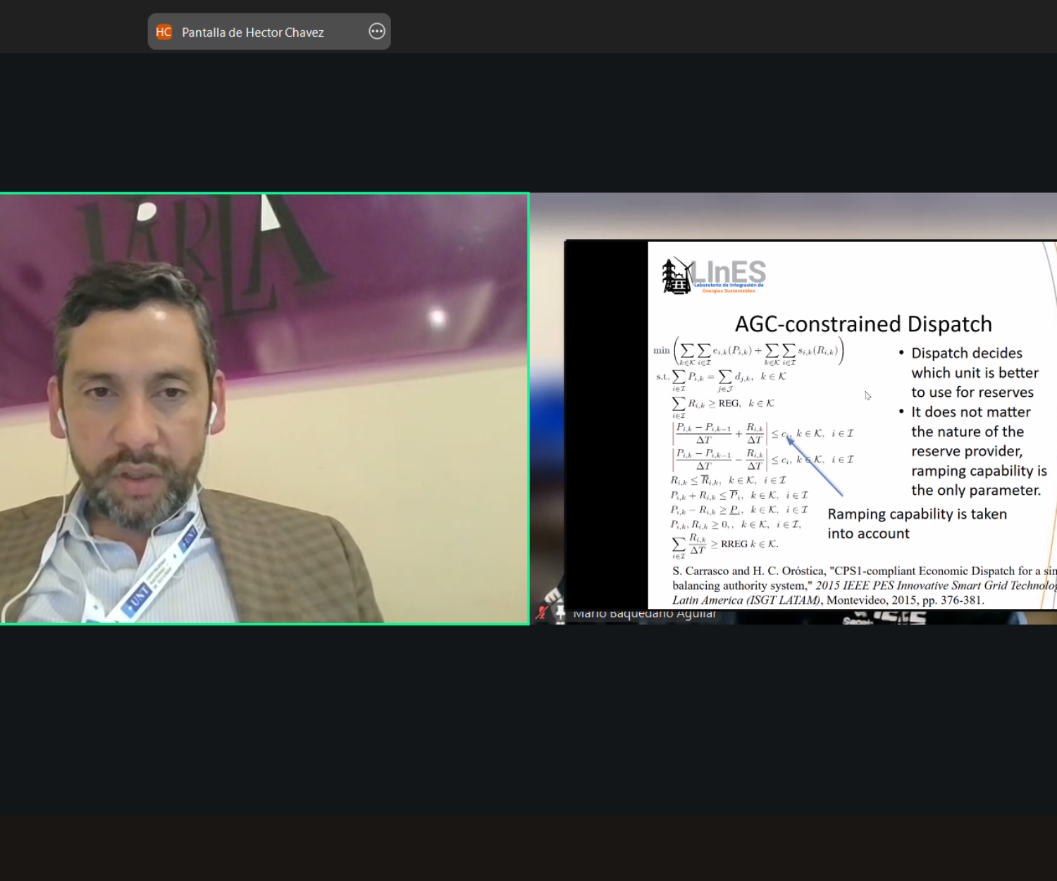The width and height of the screenshot is (1057, 881).
Task: Click the RREG constraint equation
Action: 726,544
